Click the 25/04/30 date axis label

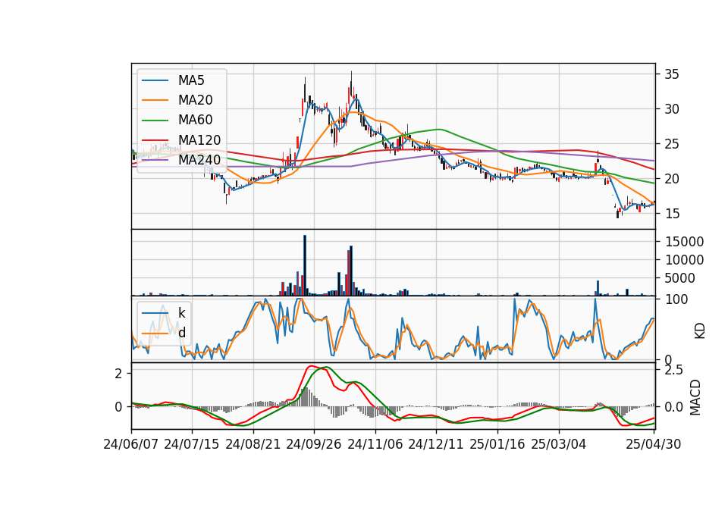point(654,444)
